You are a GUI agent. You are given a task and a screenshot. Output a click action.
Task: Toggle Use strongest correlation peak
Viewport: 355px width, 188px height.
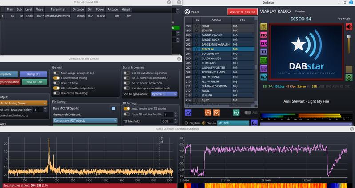[x=127, y=88]
